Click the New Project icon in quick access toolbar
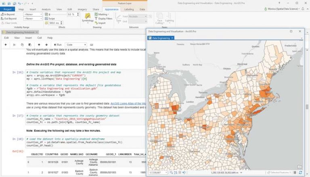This screenshot has width=310, height=177. click(4, 3)
